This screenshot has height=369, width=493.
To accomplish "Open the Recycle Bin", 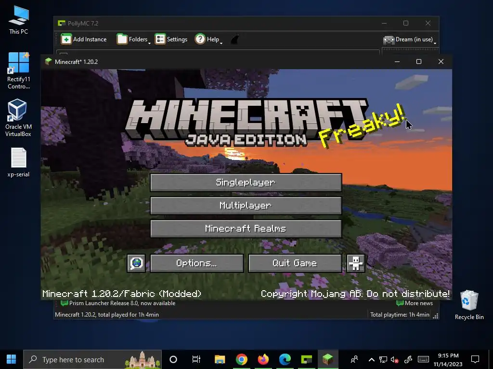I will (469, 305).
